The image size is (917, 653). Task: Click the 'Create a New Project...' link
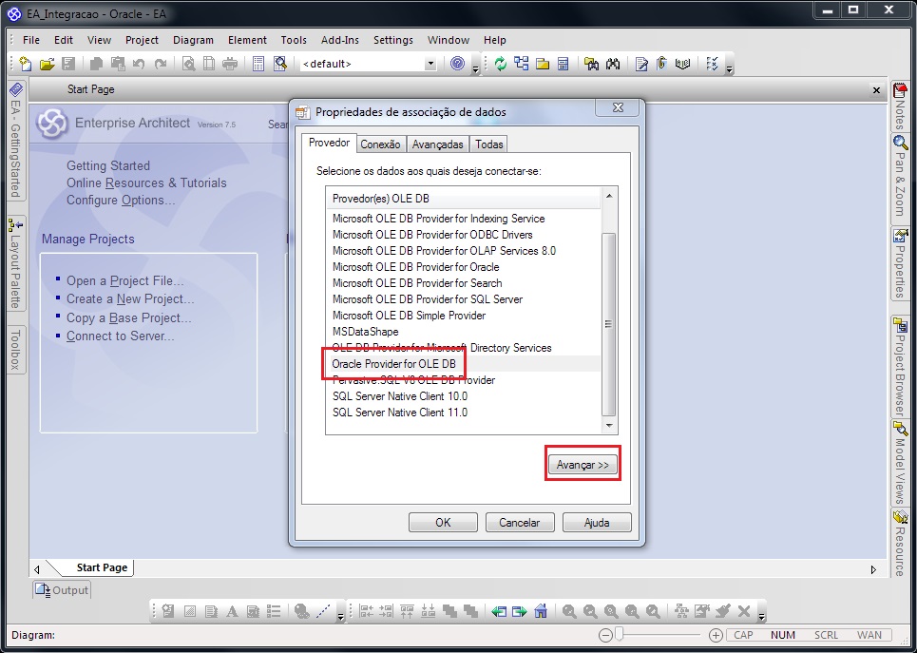(x=130, y=299)
